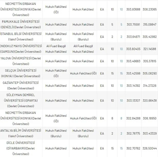Click blue quota number 2 in İstanbul Bilgi row

(x=121, y=37)
